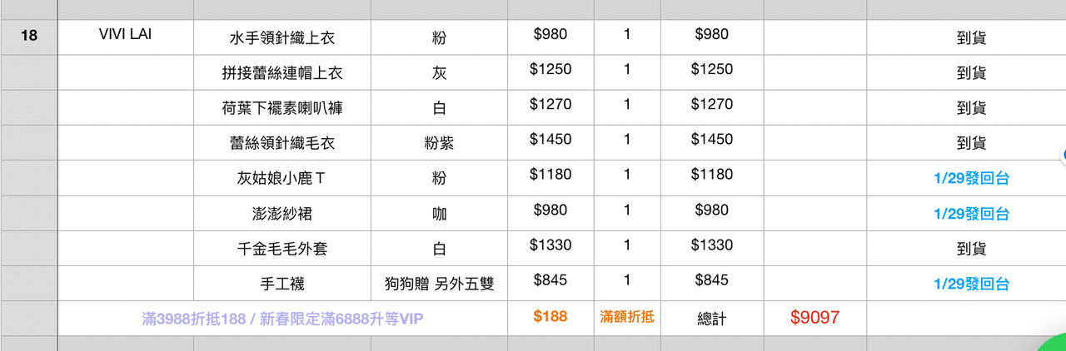1066x351 pixels.
Task: Click the 澎澎紗裙 item cell
Action: click(282, 214)
